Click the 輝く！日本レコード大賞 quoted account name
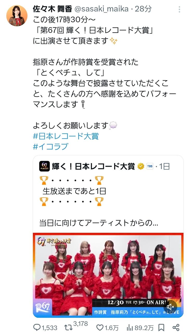This screenshot has width=190, height=334. [x=93, y=166]
